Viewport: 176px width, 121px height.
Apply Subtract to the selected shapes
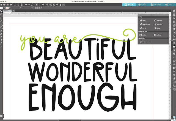click(158, 20)
